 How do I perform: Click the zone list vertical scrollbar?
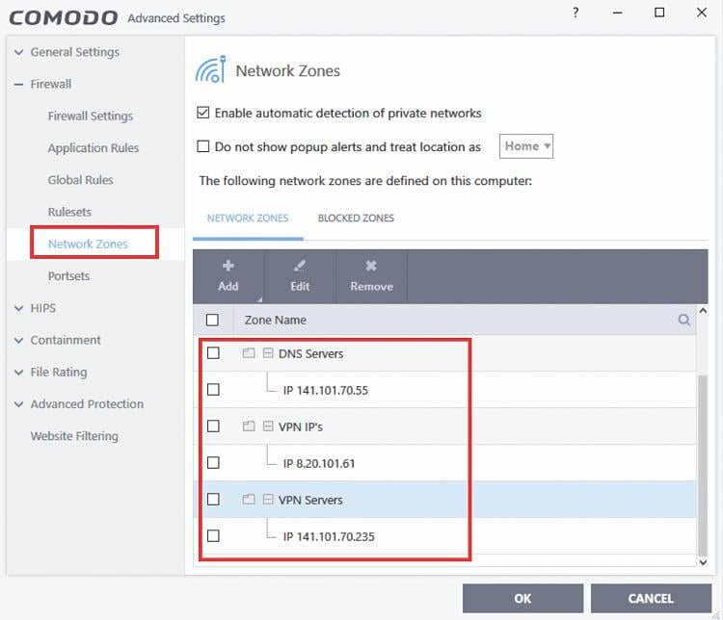(x=702, y=462)
